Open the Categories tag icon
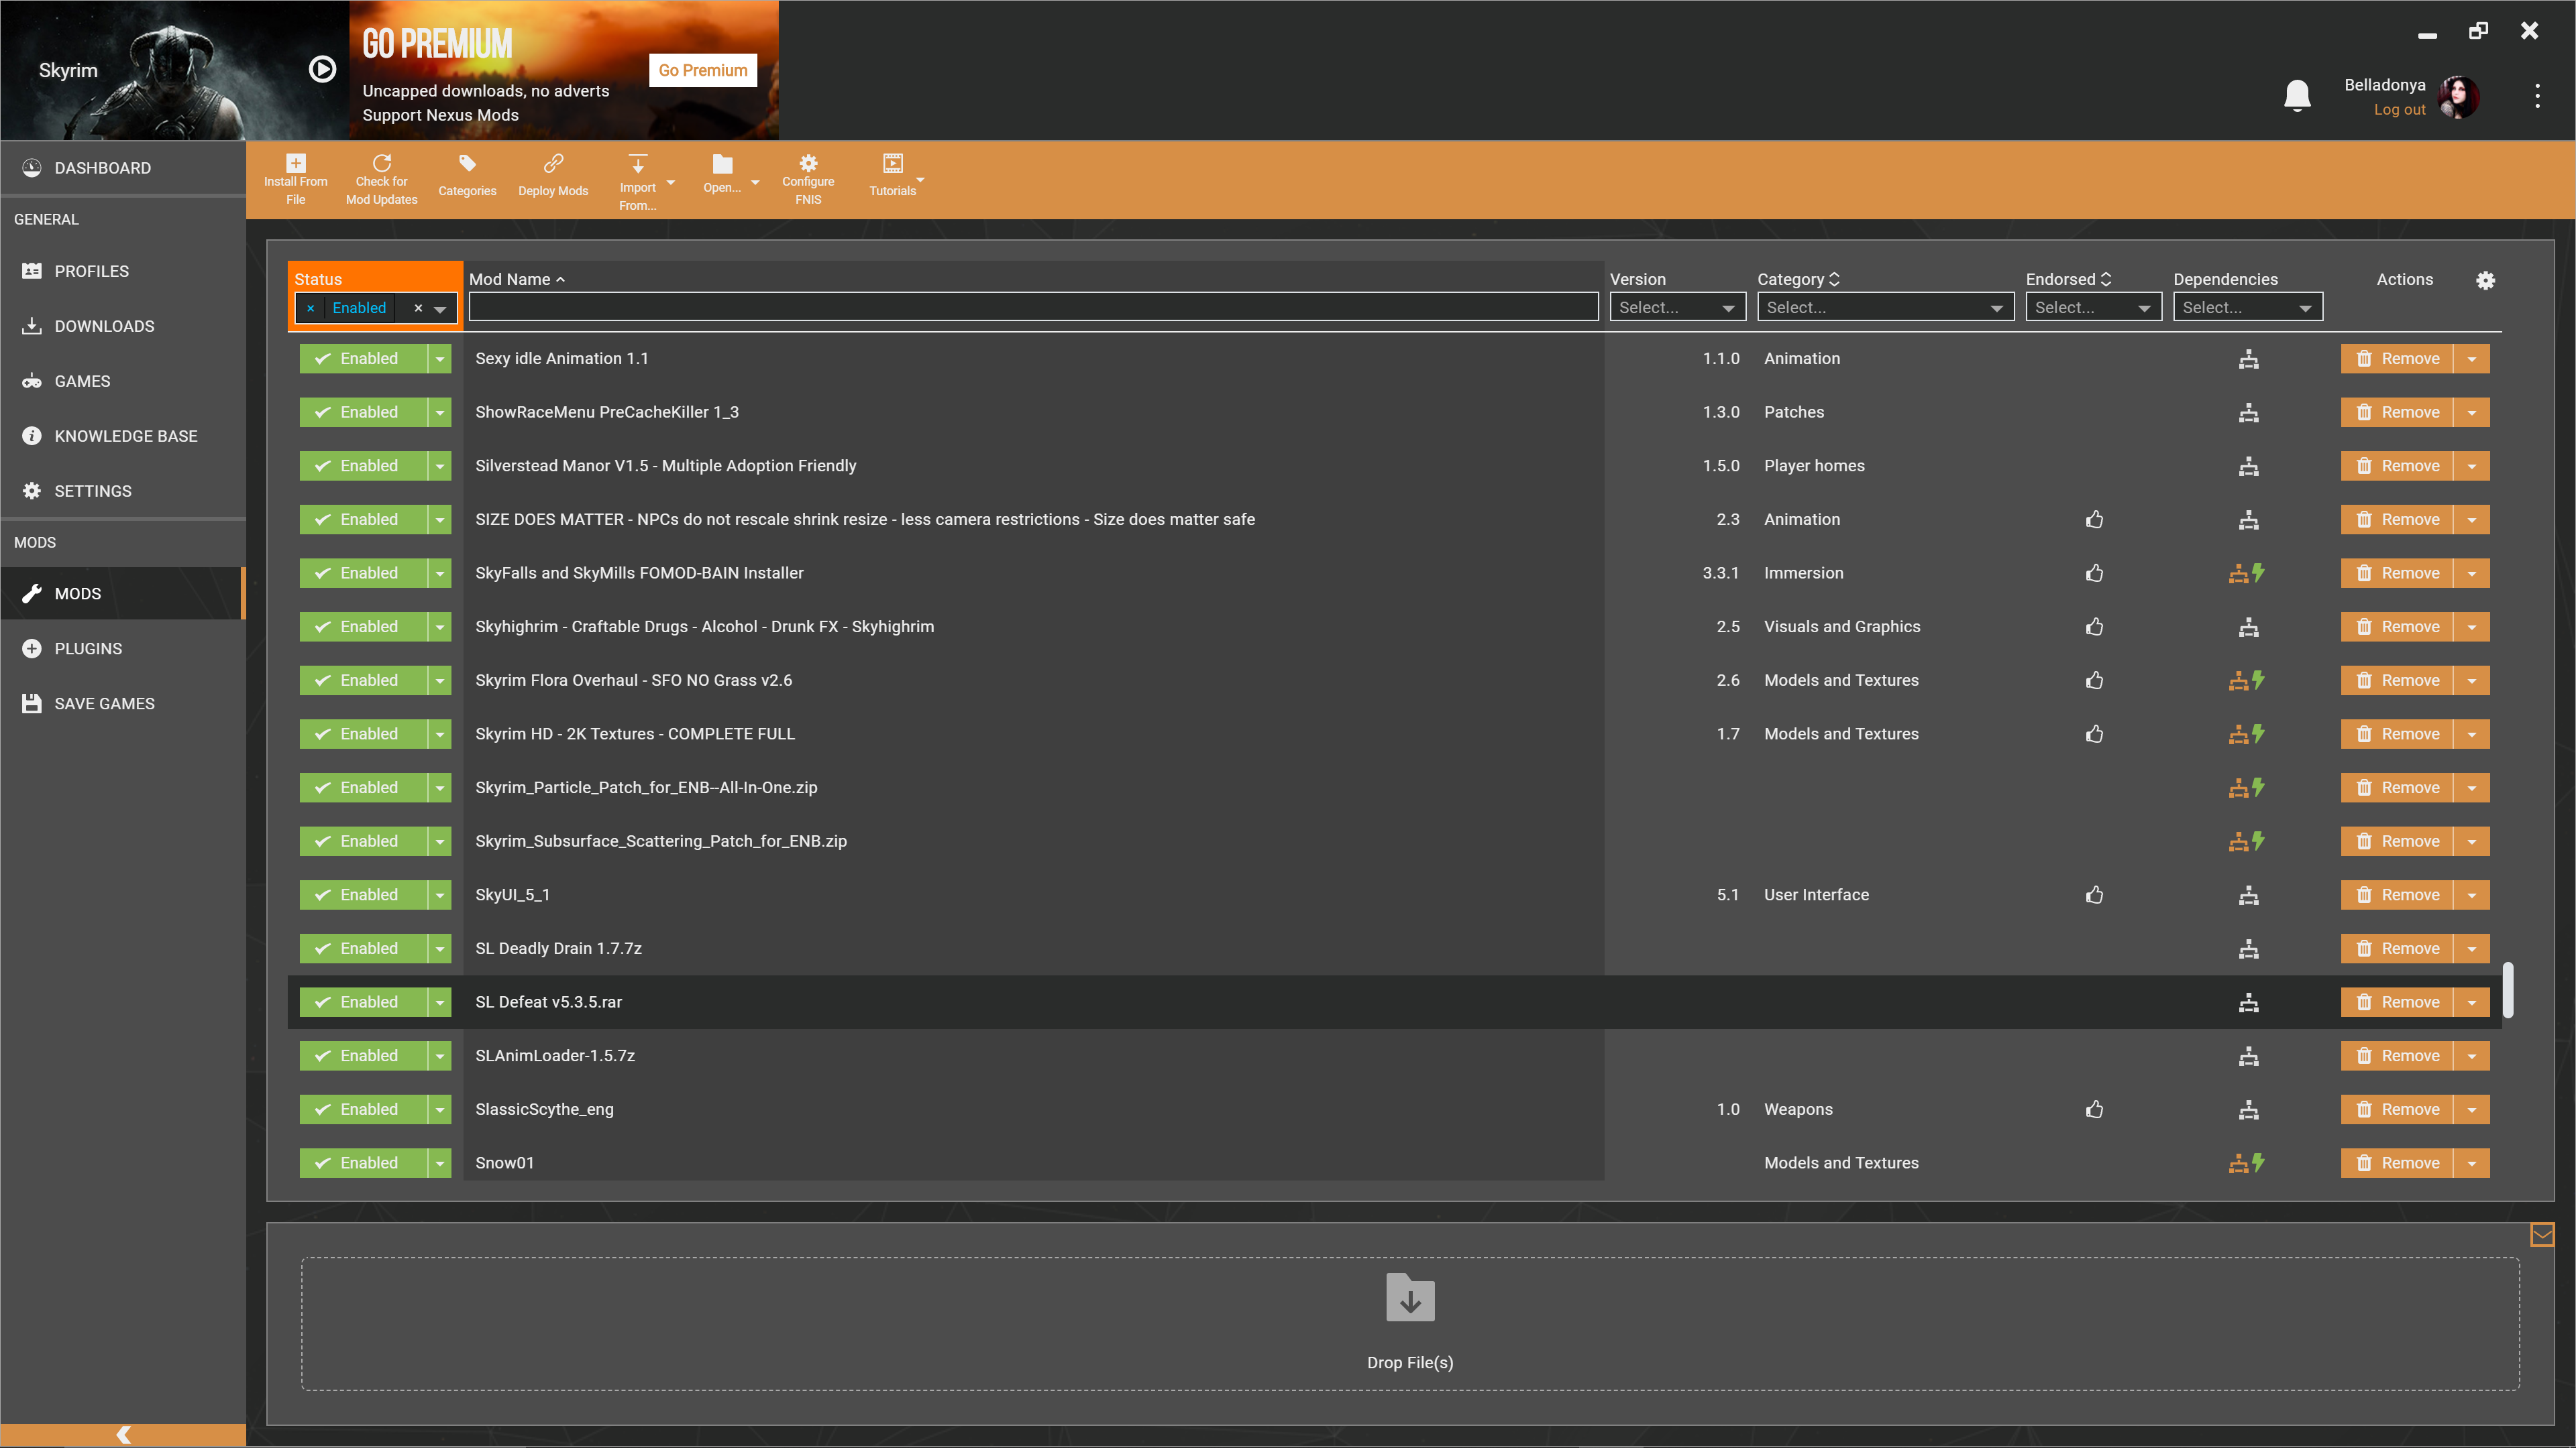This screenshot has width=2576, height=1448. (467, 163)
